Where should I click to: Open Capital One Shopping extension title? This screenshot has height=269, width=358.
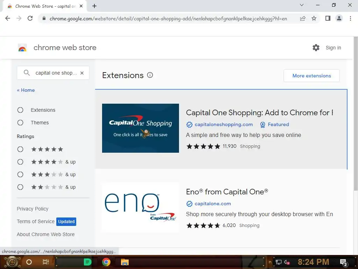tap(260, 112)
